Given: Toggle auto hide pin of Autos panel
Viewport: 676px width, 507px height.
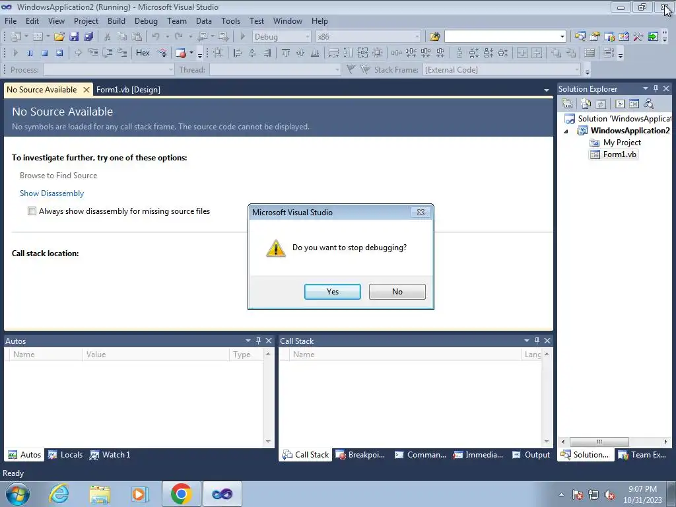Looking at the screenshot, I should (x=258, y=341).
